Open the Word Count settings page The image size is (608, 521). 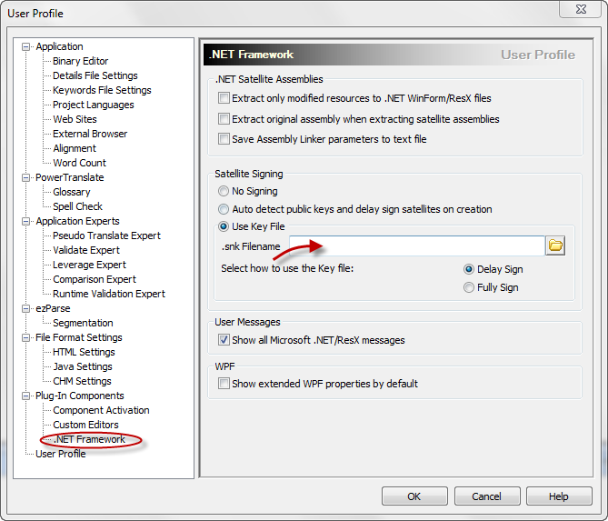(x=79, y=163)
